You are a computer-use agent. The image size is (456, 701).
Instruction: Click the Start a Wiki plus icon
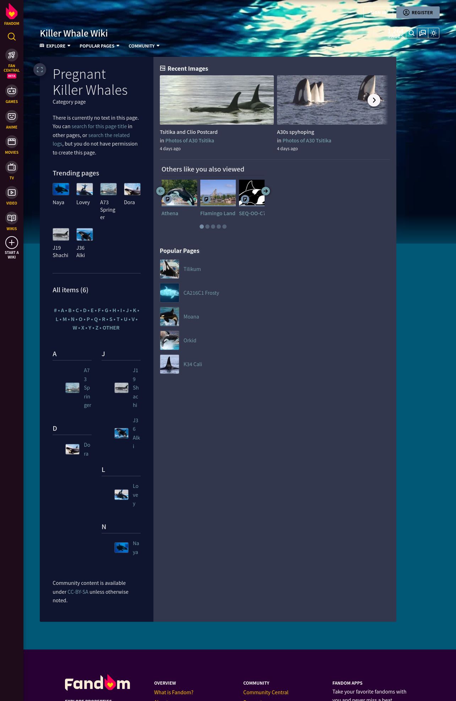[12, 243]
